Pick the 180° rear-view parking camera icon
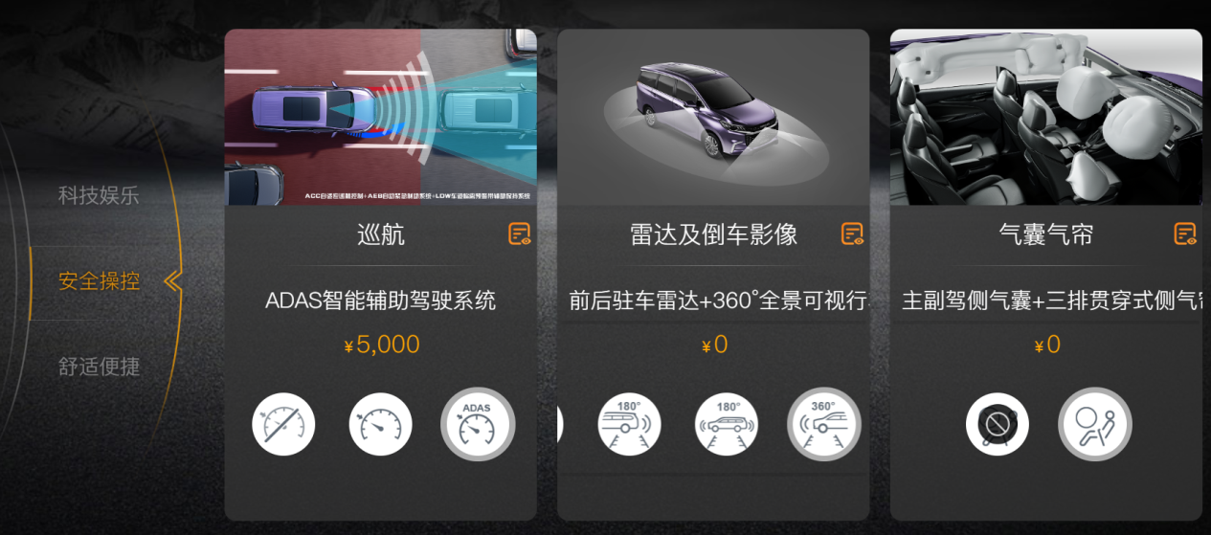Viewport: 1211px width, 535px height. pos(629,424)
